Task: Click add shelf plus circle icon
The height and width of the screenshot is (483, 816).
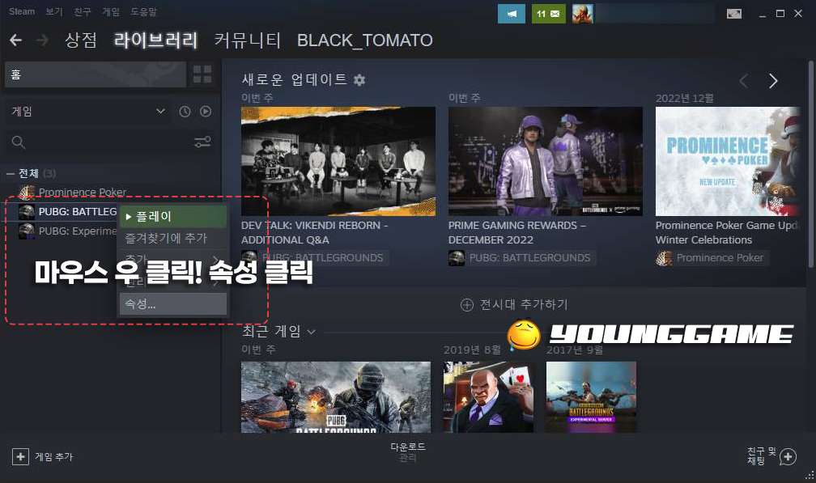Action: tap(467, 305)
